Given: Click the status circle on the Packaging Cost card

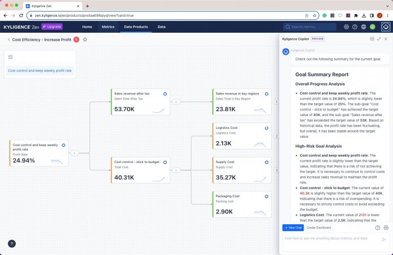Looking at the screenshot, I should [267, 197].
